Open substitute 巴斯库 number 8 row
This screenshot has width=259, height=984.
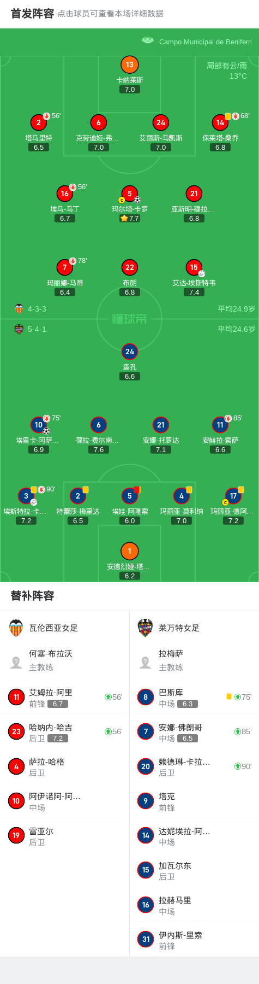click(x=194, y=697)
